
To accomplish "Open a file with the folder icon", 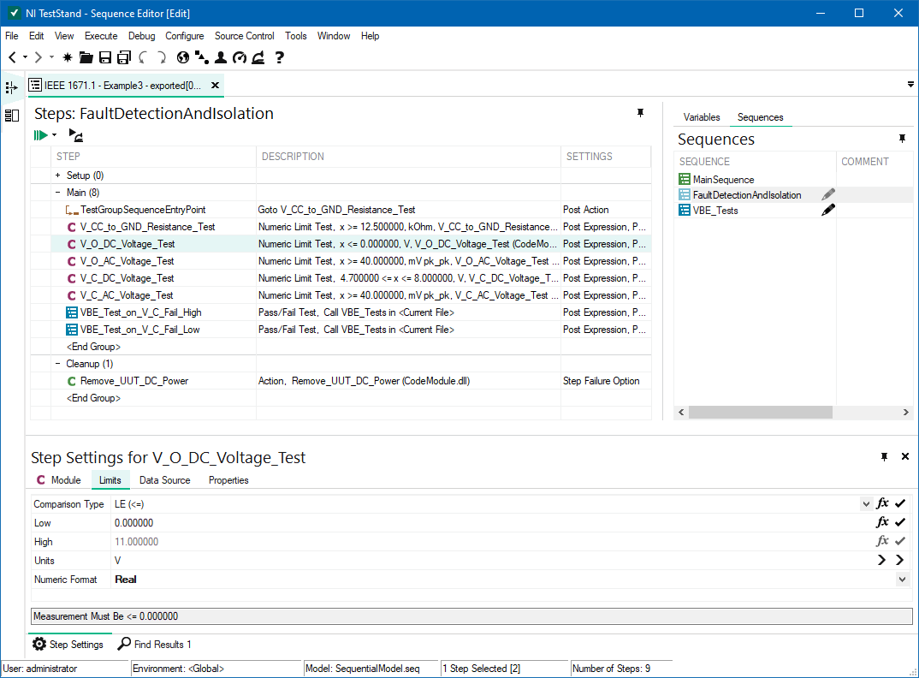I will pos(86,57).
